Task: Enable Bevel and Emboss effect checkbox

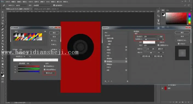Action: pyautogui.click(x=105, y=38)
